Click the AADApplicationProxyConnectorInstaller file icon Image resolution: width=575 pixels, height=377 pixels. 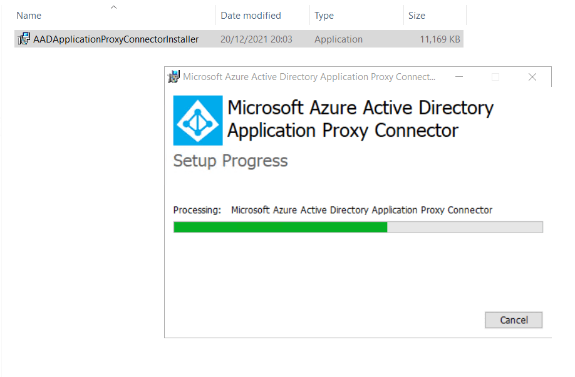[x=24, y=39]
